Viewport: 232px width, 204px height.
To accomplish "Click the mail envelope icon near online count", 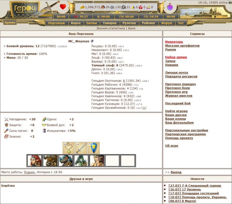I will (x=230, y=3).
